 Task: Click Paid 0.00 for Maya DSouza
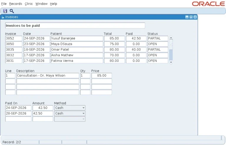pos(136,44)
